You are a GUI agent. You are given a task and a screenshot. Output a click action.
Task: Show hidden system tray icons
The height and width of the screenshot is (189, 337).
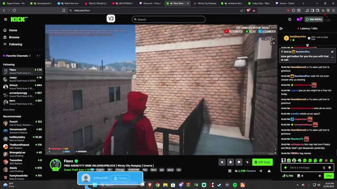[298, 185]
